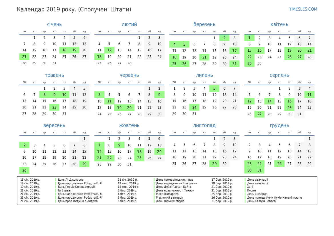Select highlighted 21 in січень calendar
The height and width of the screenshot is (236, 334).
pyautogui.click(x=24, y=57)
